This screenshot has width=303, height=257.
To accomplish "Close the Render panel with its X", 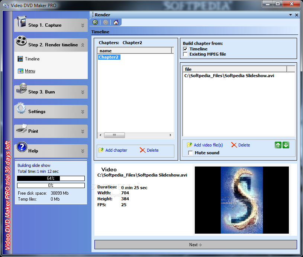I will coord(297,15).
